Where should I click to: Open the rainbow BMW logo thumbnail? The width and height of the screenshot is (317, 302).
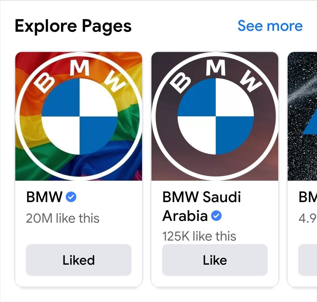tap(79, 116)
